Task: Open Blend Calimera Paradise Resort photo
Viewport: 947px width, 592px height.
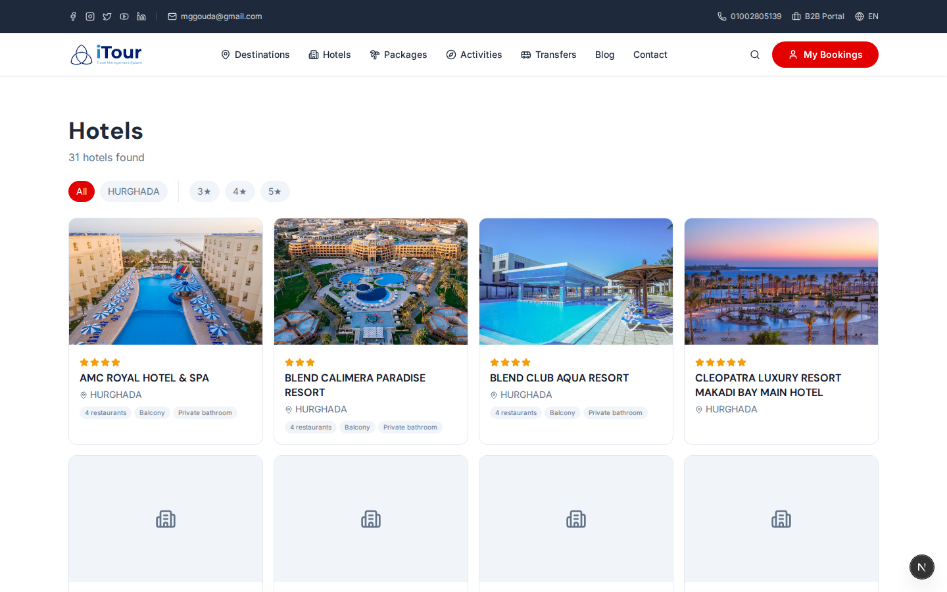Action: [x=371, y=282]
